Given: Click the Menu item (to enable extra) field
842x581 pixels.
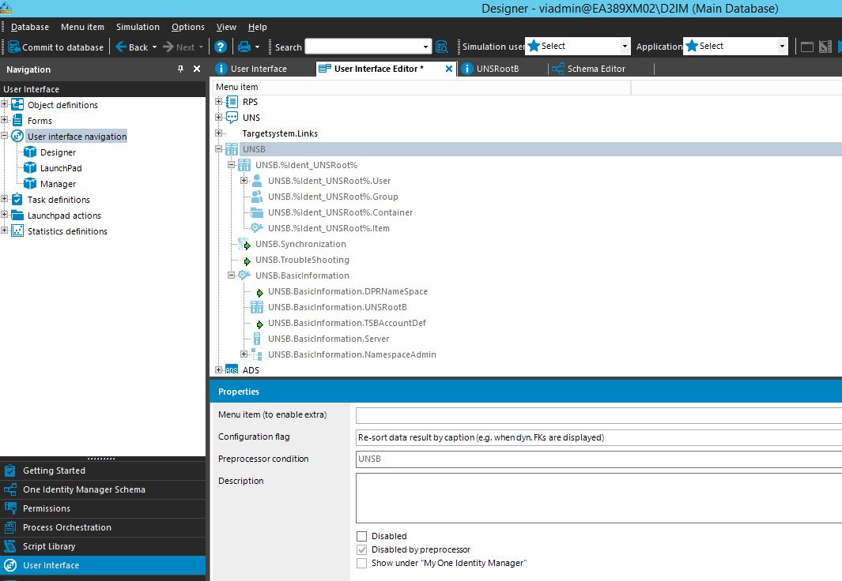Looking at the screenshot, I should (598, 415).
